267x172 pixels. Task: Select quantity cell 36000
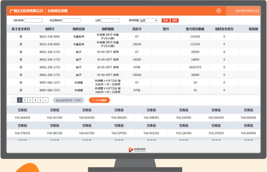(195, 75)
